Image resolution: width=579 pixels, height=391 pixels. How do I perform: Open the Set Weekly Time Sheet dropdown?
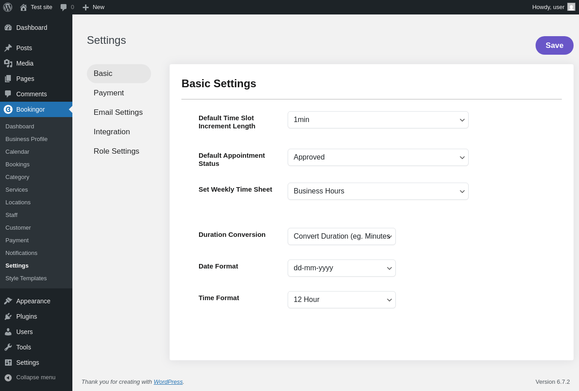[378, 191]
